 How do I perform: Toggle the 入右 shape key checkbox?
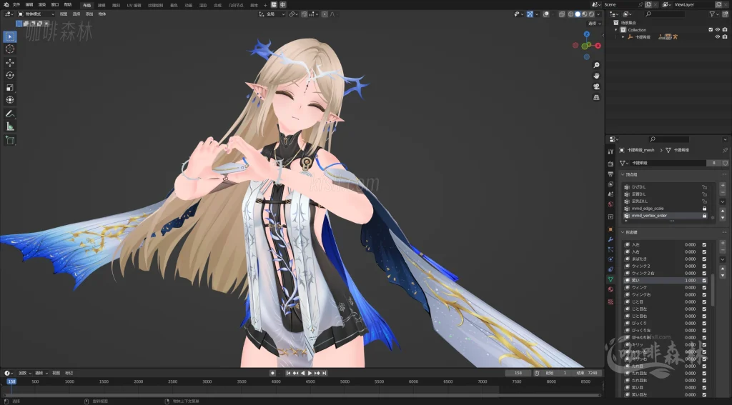pyautogui.click(x=704, y=252)
